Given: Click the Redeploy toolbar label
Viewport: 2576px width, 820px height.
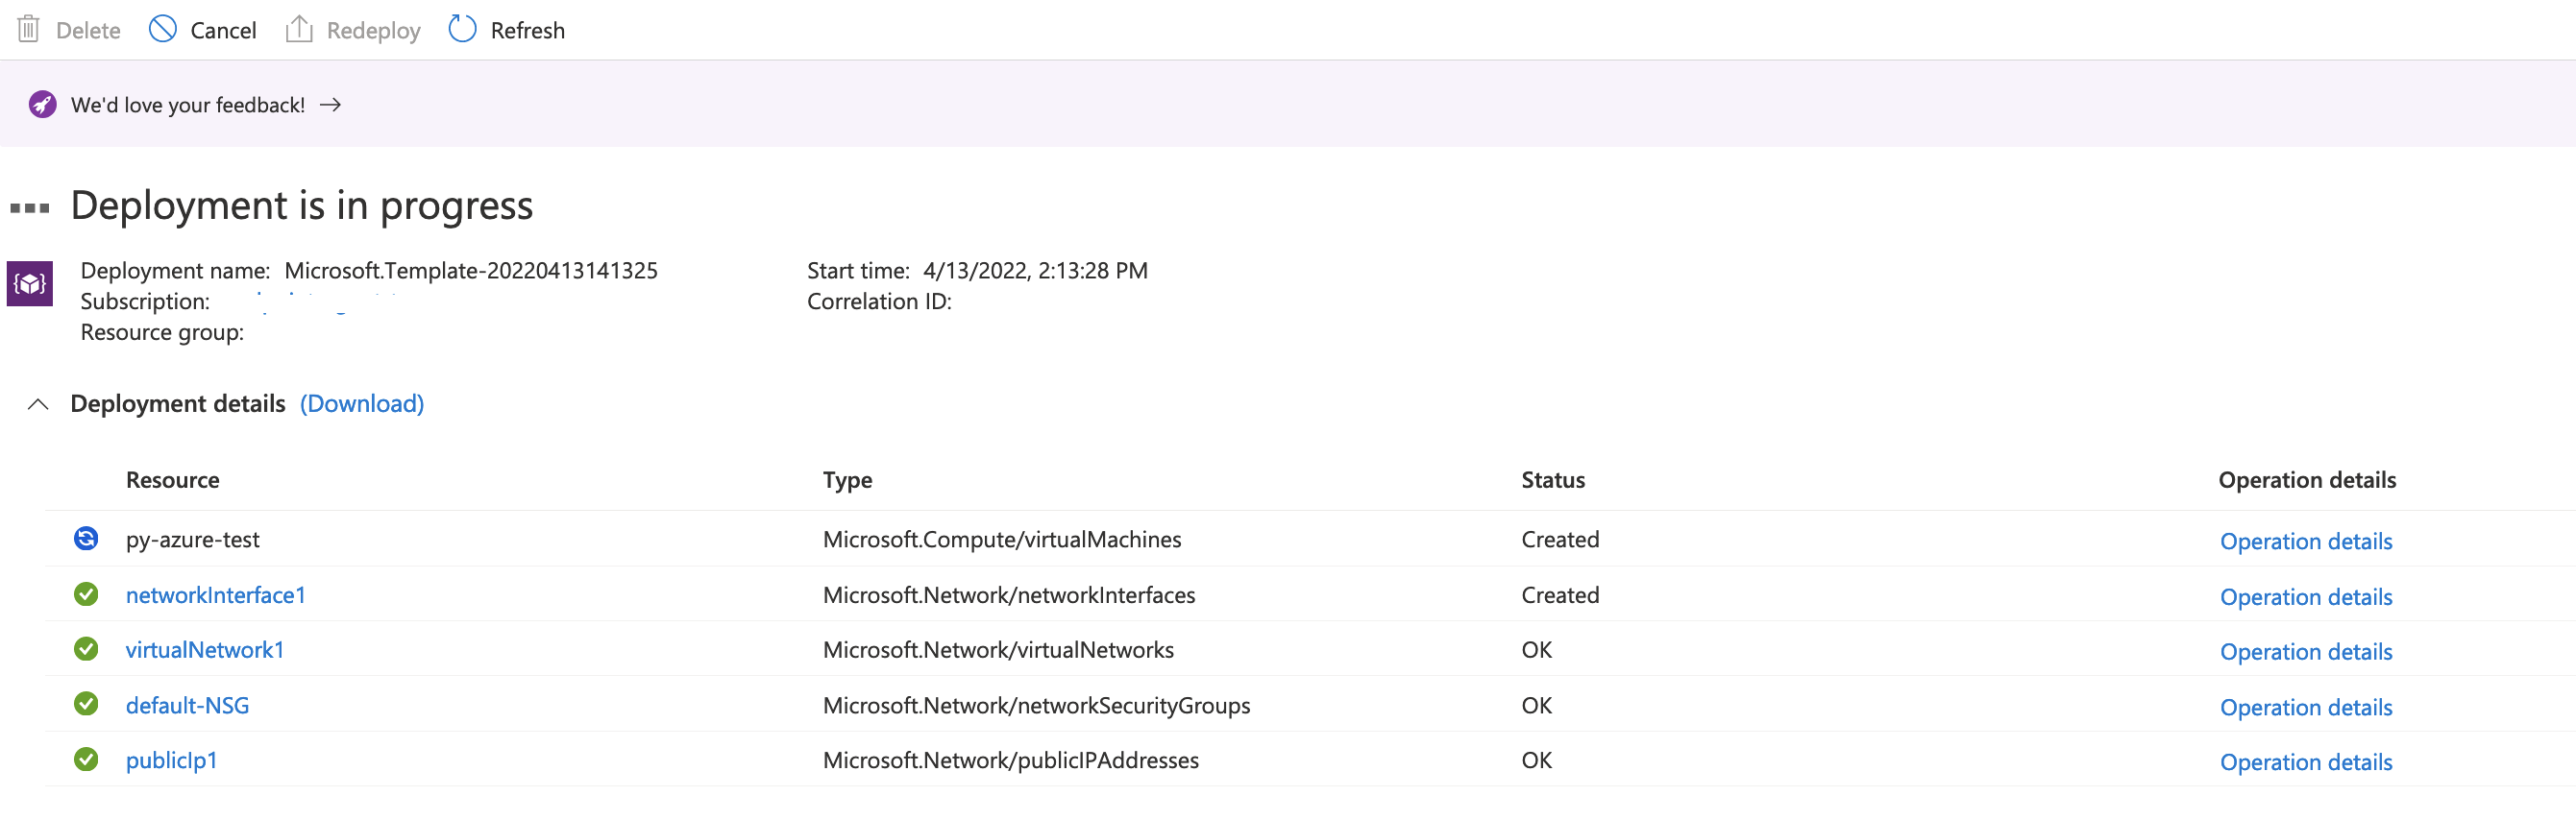Looking at the screenshot, I should coord(374,31).
